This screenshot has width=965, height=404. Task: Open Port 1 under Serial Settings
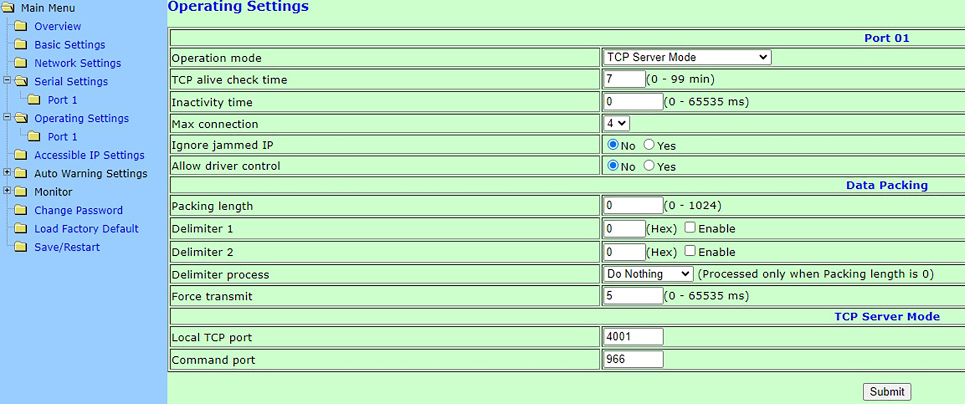click(62, 100)
